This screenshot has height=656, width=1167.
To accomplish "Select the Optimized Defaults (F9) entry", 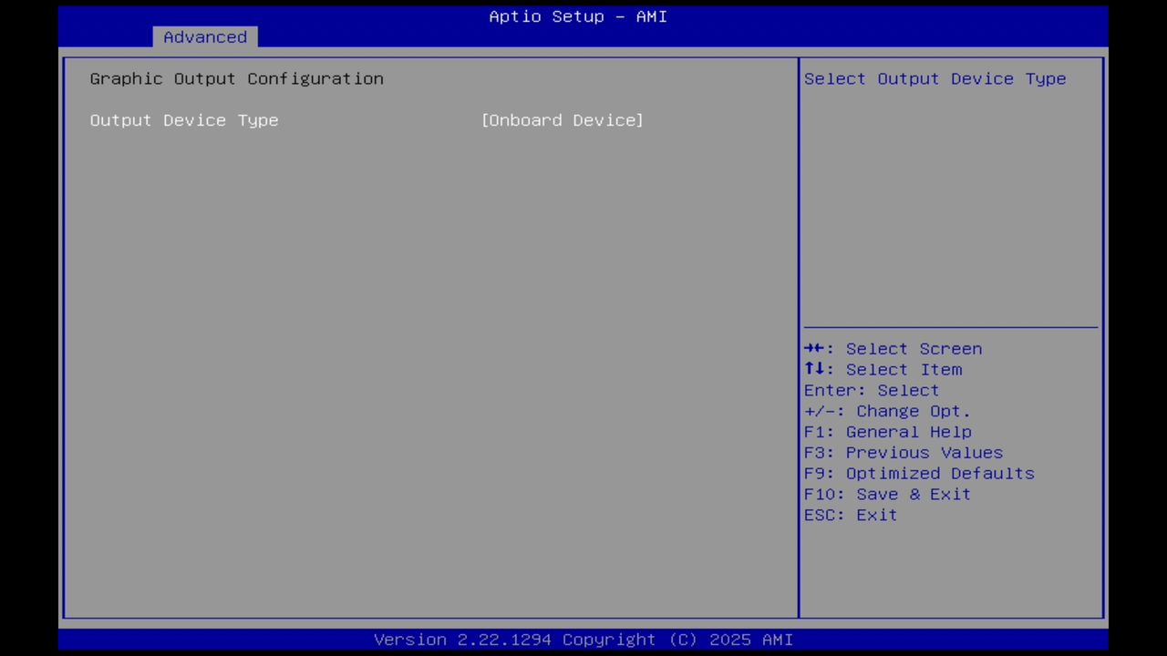I will pos(918,473).
